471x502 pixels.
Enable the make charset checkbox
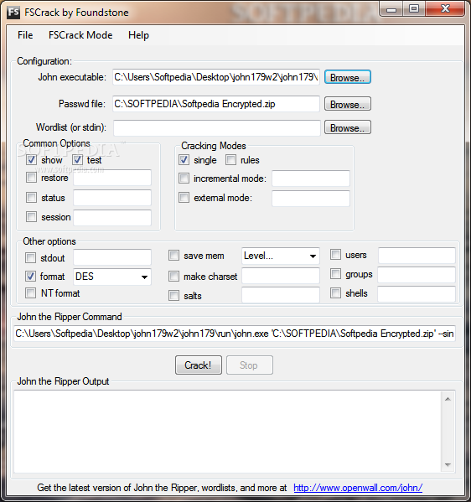coord(173,276)
